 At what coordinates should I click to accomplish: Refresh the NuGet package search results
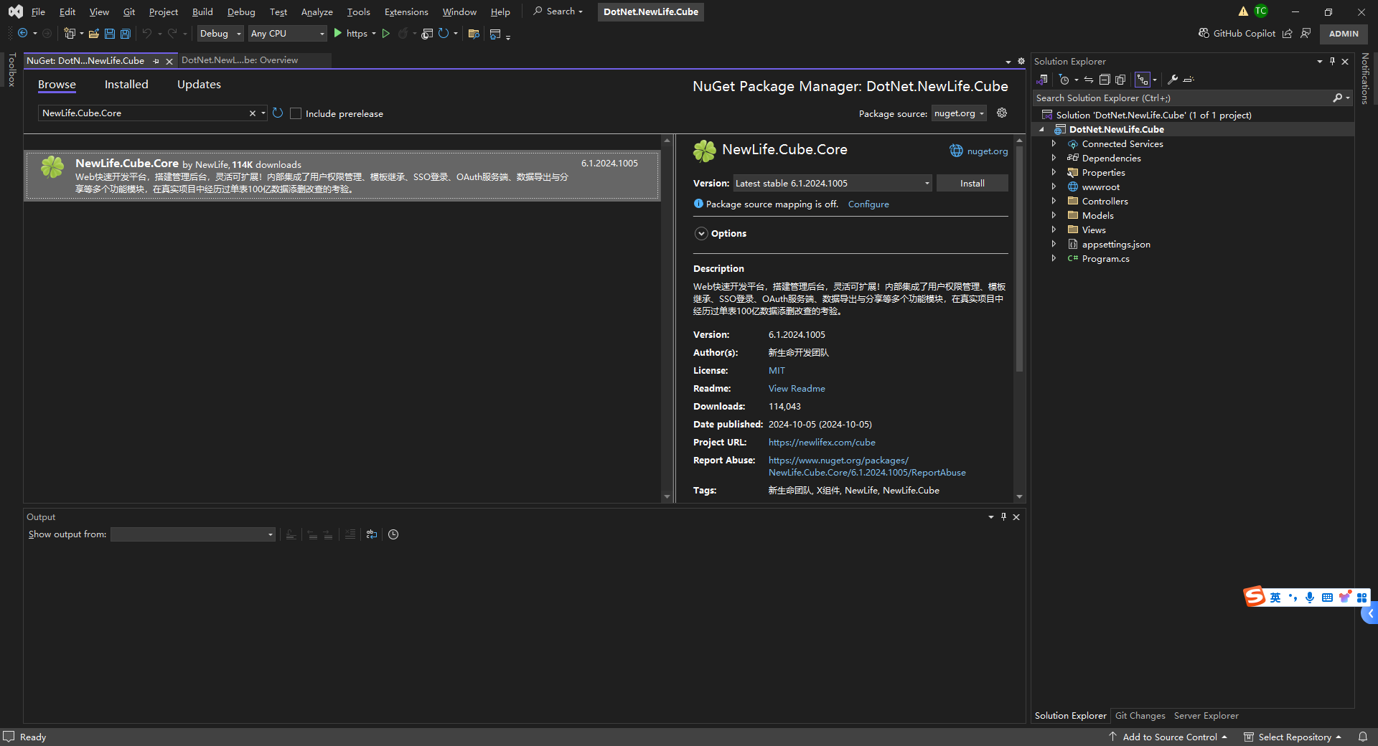278,113
